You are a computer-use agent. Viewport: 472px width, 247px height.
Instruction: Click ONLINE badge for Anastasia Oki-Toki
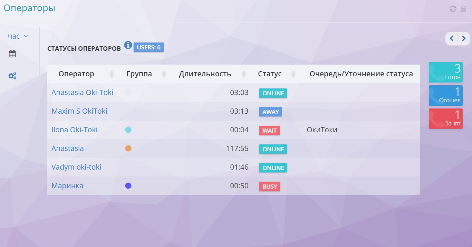273,93
